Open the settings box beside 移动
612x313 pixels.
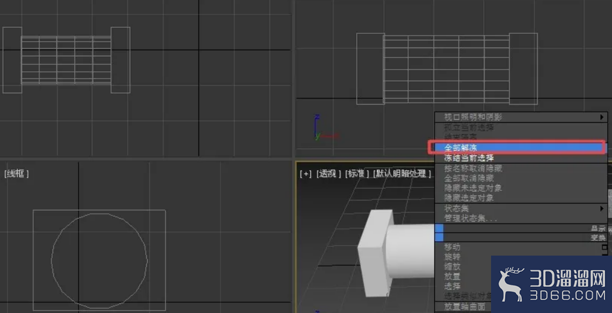pos(605,247)
